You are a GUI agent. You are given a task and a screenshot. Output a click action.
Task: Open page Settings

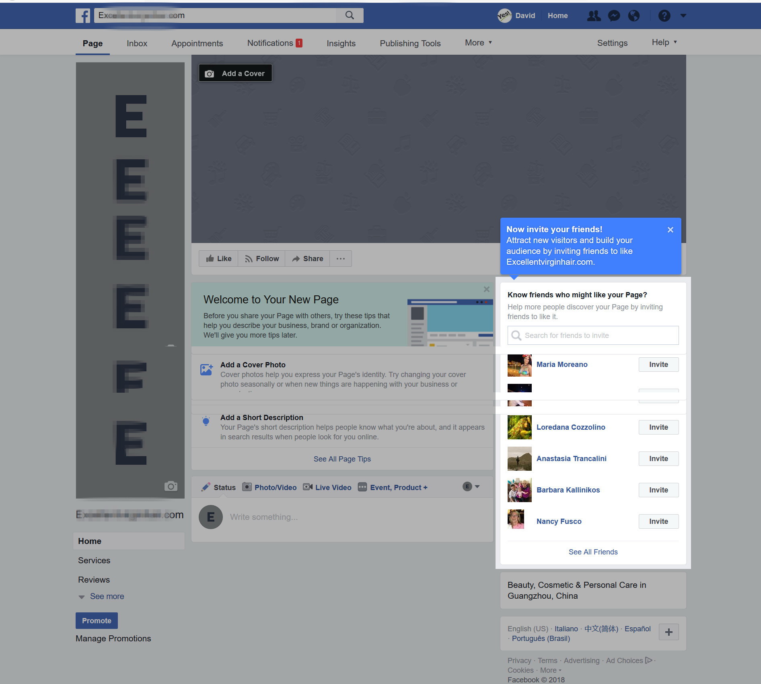coord(612,43)
